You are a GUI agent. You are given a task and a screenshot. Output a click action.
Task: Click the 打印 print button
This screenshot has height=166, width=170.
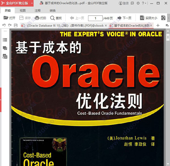point(41,18)
